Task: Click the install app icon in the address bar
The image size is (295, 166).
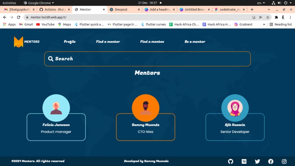Action: 254,17
